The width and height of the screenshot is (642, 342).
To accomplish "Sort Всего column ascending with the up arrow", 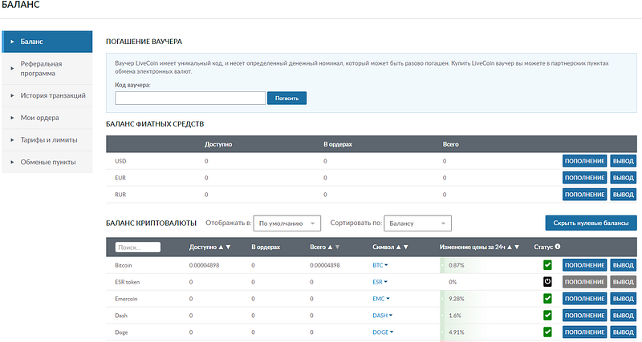I will [x=330, y=247].
